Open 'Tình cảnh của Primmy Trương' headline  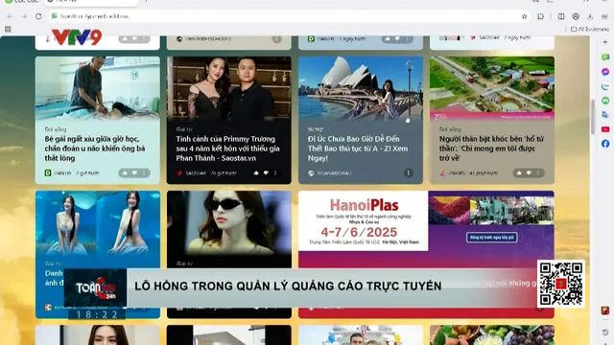228,149
